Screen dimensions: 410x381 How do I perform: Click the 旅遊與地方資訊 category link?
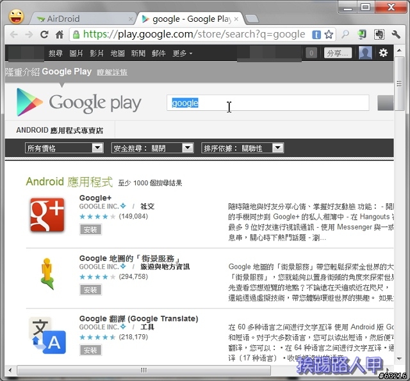(x=165, y=267)
